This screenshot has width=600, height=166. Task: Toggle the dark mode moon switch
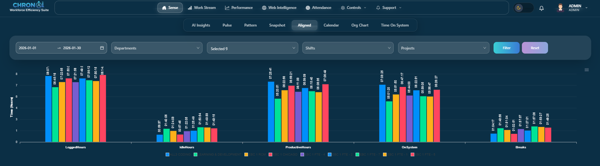click(x=523, y=7)
